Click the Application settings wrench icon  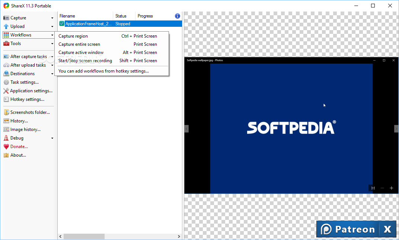pyautogui.click(x=6, y=91)
